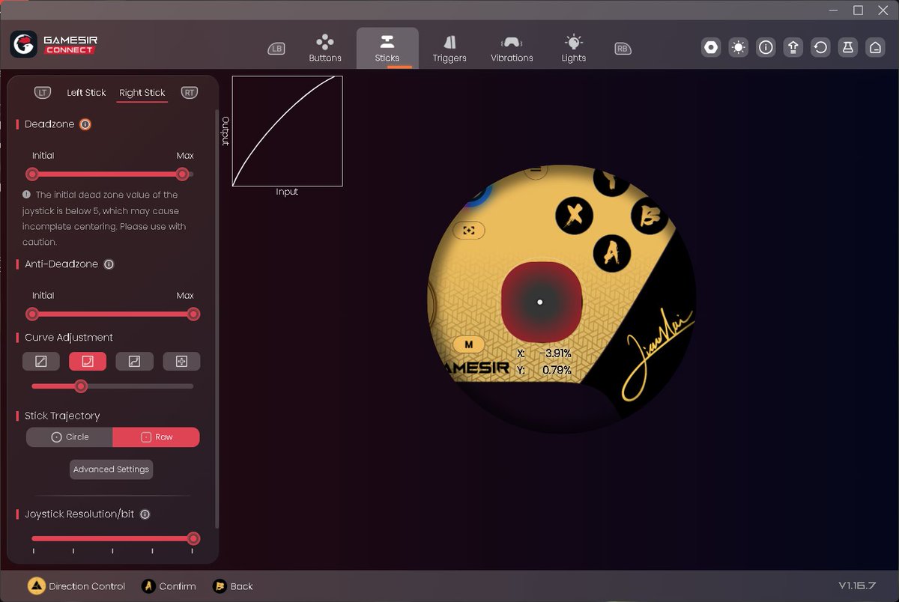The image size is (899, 602).
Task: Click the Anti-Deadzone Max slider handle
Action: [193, 314]
